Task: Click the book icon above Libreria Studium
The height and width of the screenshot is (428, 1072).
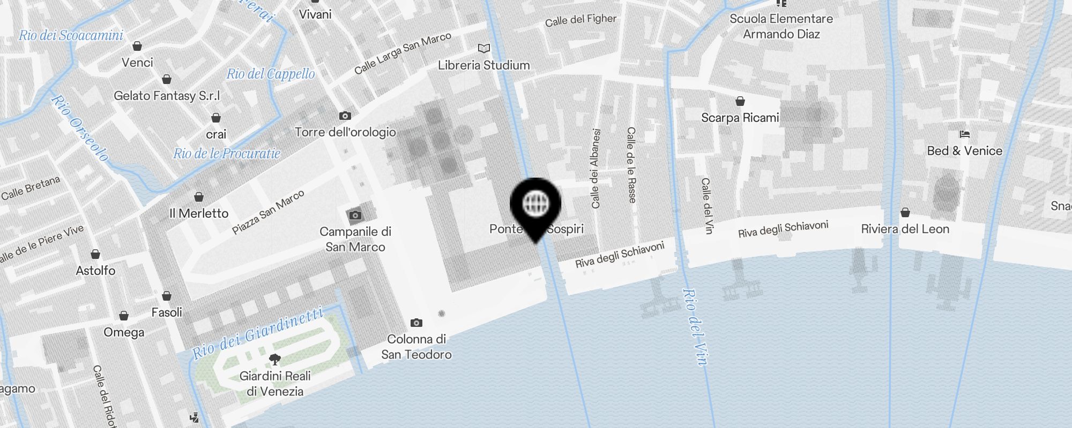Action: point(484,49)
